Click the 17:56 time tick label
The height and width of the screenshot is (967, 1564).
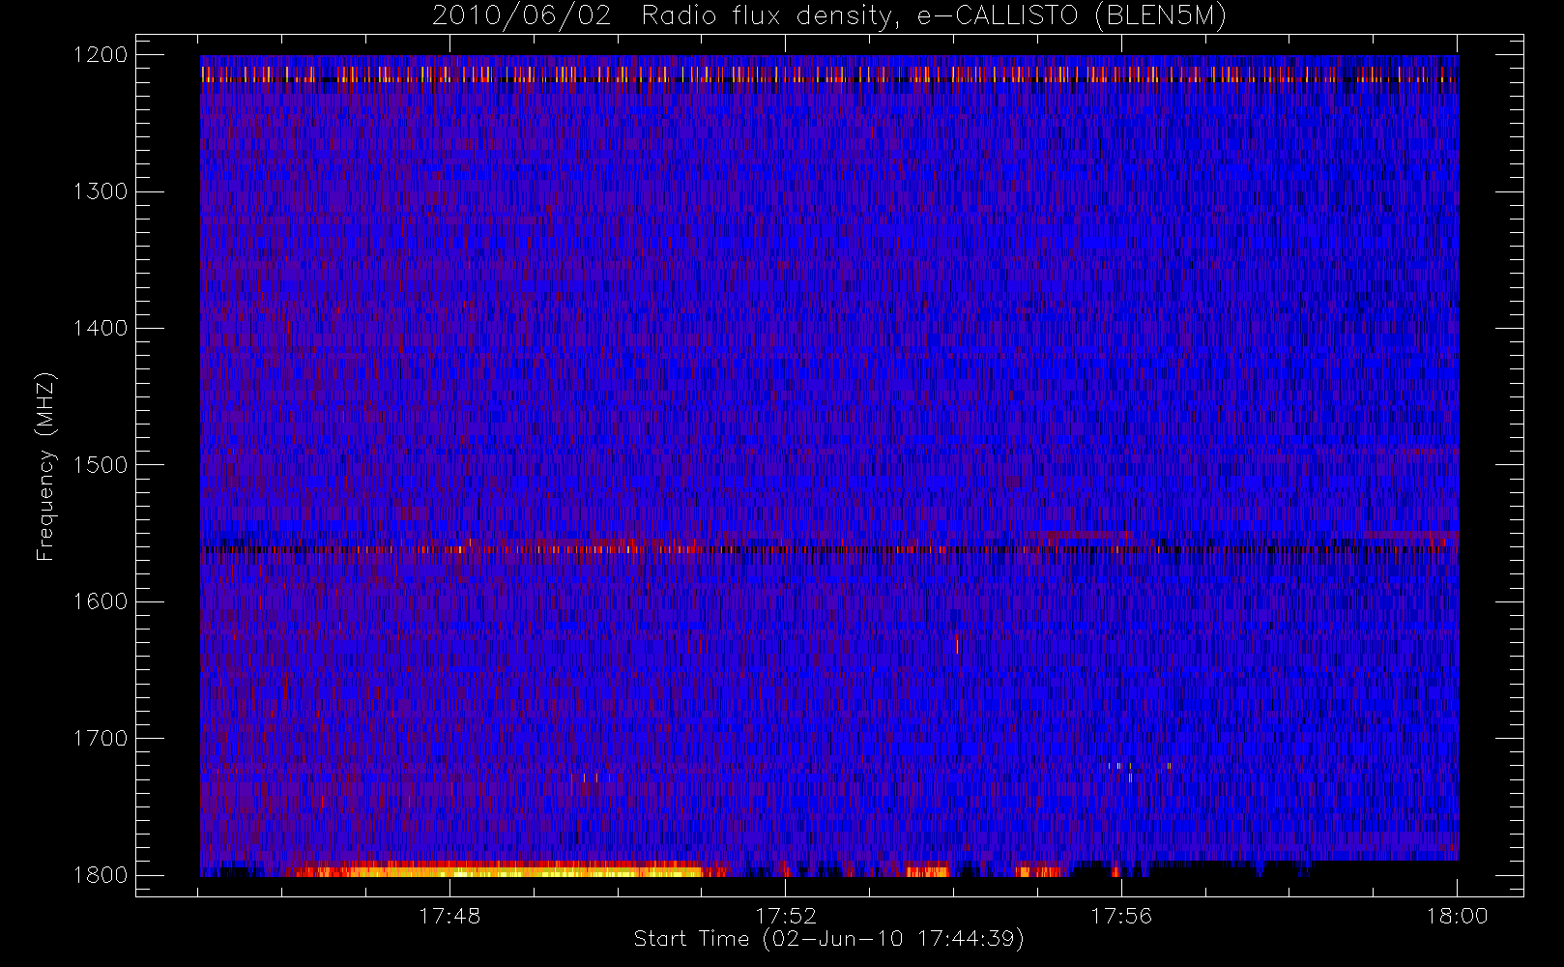point(1121,916)
